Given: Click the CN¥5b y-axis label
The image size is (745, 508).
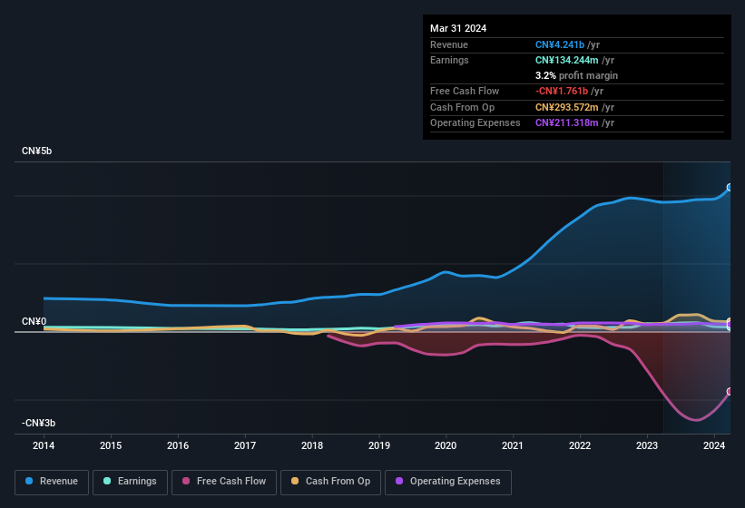Looking at the screenshot, I should [x=36, y=151].
